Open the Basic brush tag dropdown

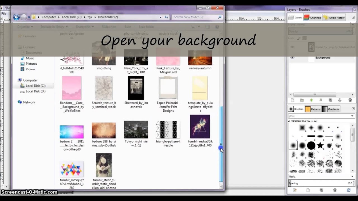(x=352, y=176)
